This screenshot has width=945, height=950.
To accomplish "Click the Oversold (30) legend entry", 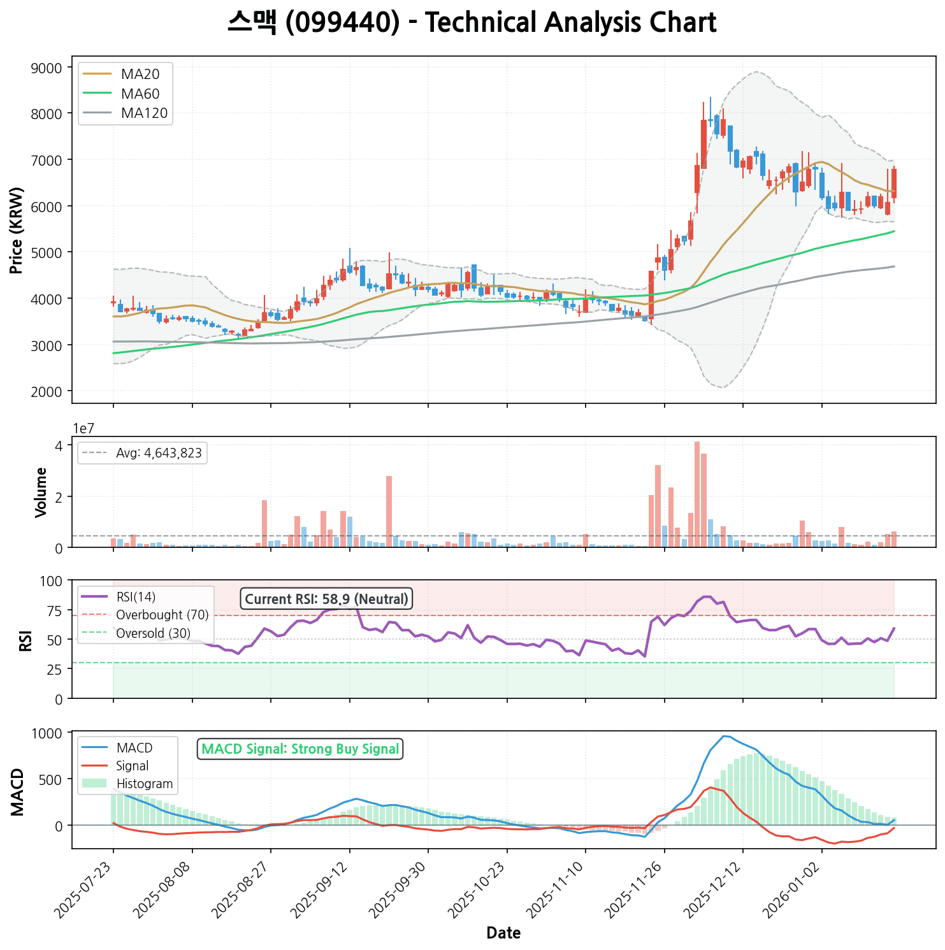I will (x=153, y=633).
